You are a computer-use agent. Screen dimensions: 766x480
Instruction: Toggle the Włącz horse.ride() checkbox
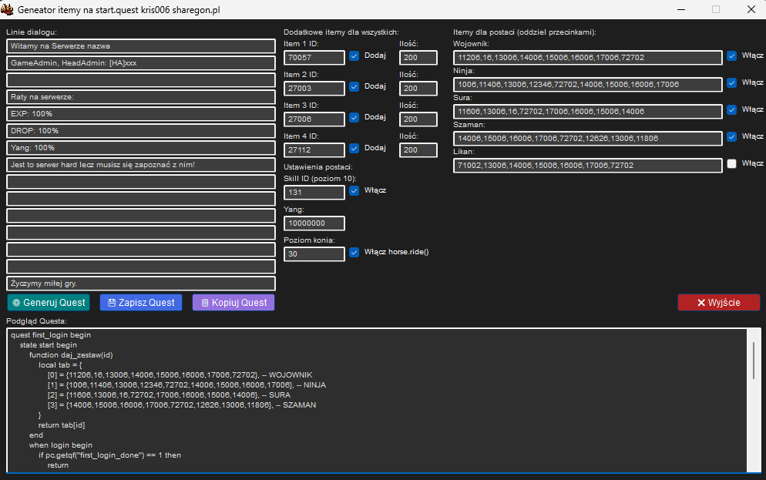pyautogui.click(x=354, y=253)
